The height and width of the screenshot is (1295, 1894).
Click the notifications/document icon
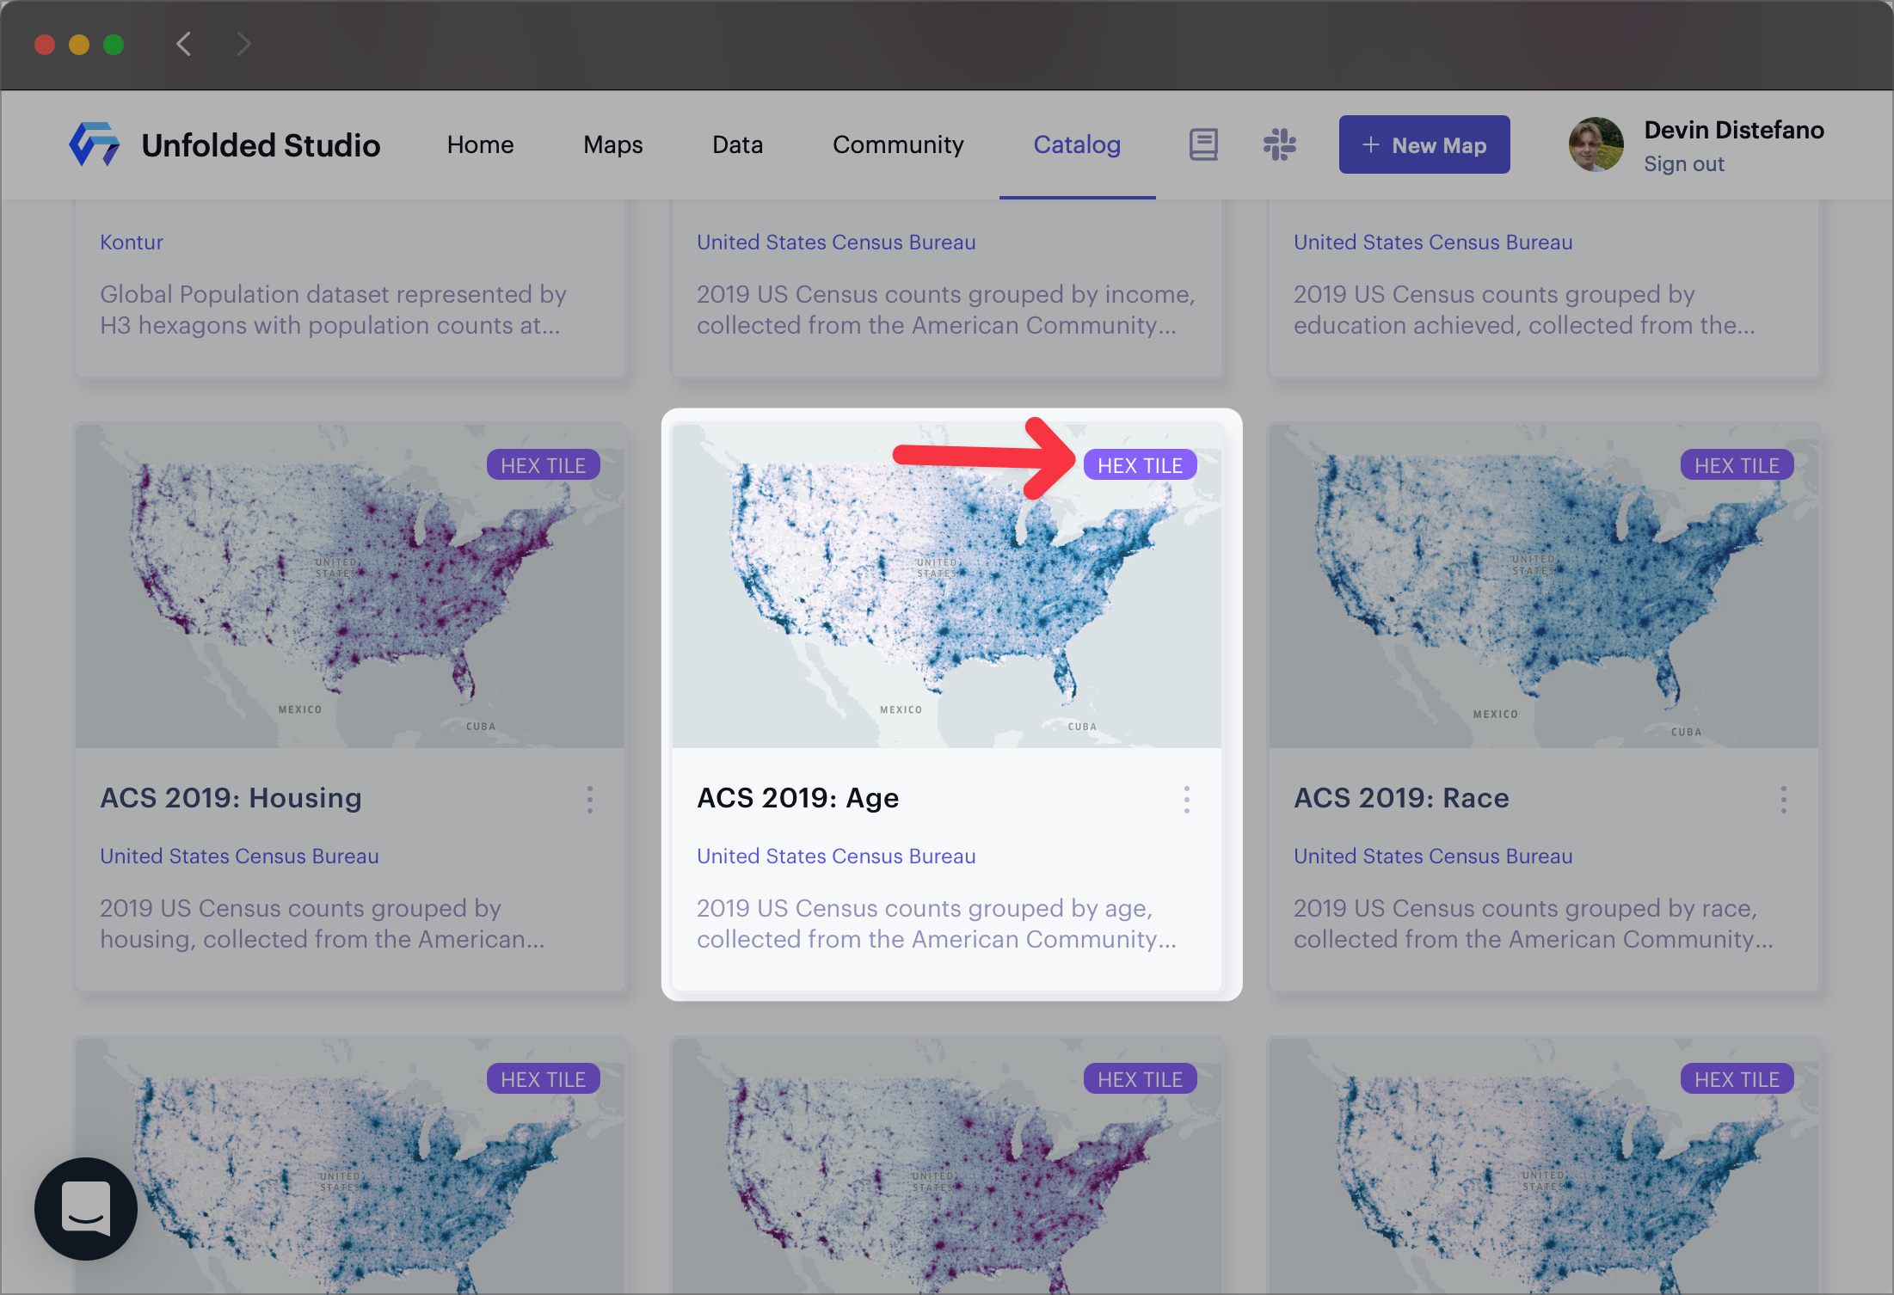(1206, 144)
